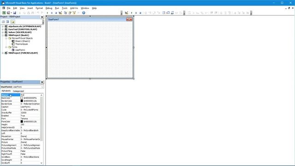Open the Properties Window toolbar icon
This screenshot has width=295, height=166.
point(70,13)
